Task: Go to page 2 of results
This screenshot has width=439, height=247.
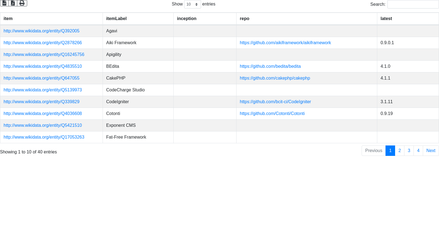Action: pyautogui.click(x=399, y=151)
